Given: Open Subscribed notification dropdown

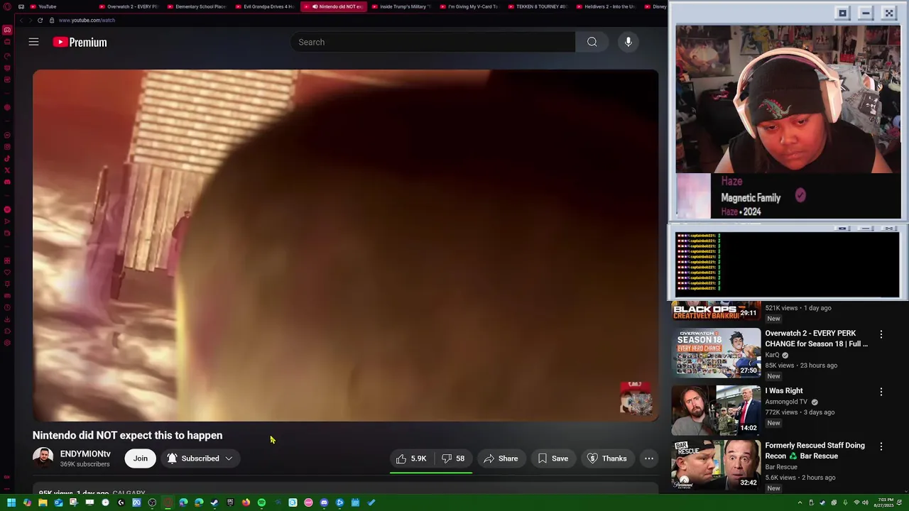Looking at the screenshot, I should [200, 458].
